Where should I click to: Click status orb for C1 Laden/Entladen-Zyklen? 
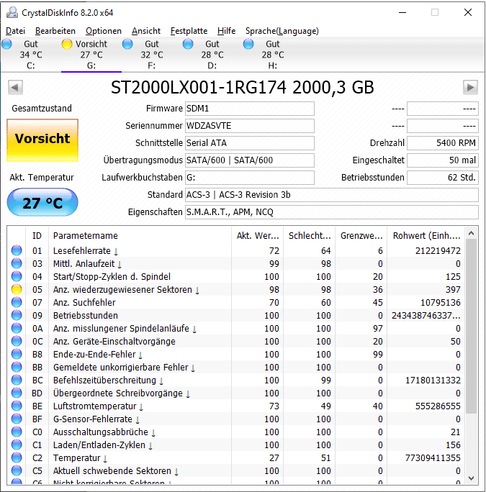(17, 445)
